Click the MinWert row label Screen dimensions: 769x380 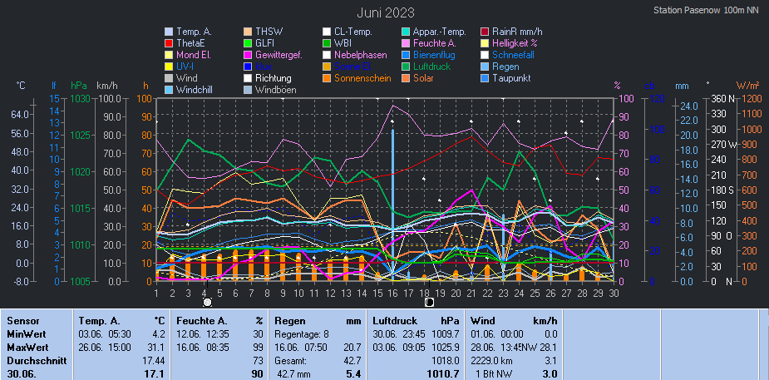tap(27, 334)
